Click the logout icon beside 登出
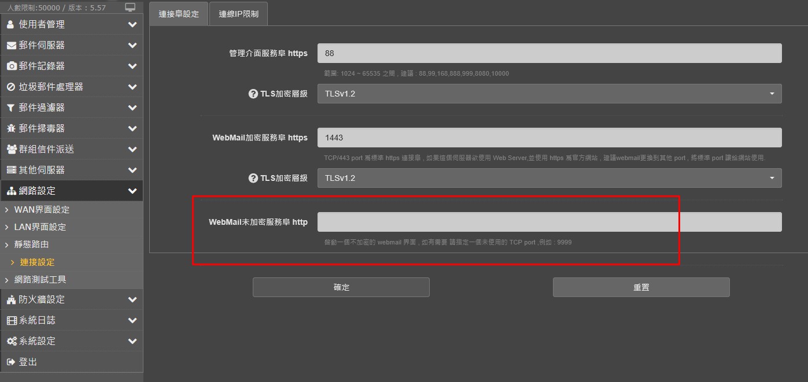Viewport: 808px width, 382px height. point(11,362)
